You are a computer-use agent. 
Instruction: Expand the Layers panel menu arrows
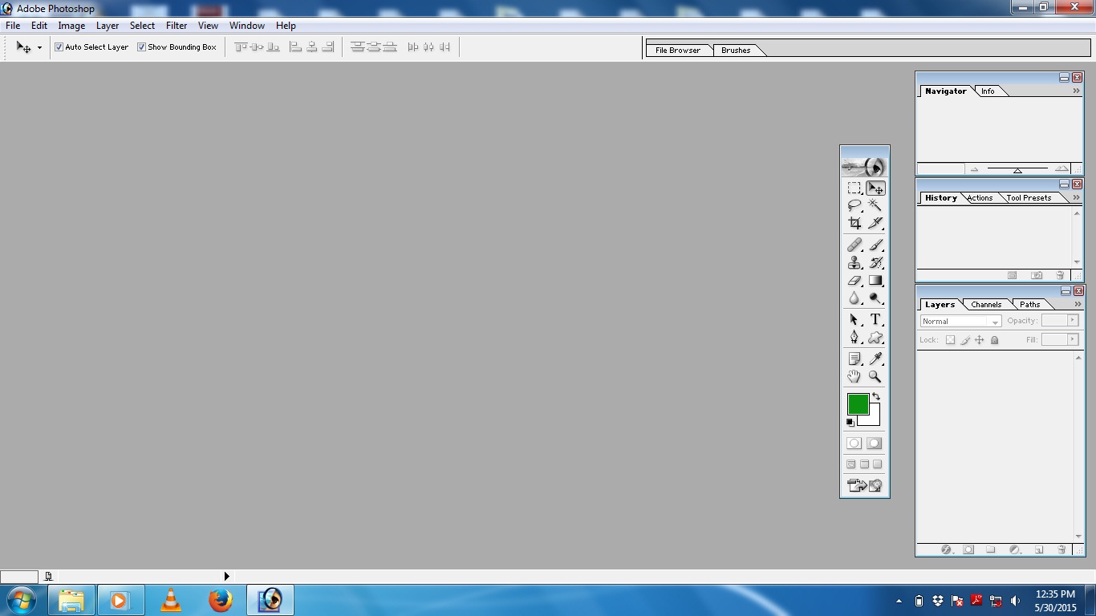[x=1076, y=304]
